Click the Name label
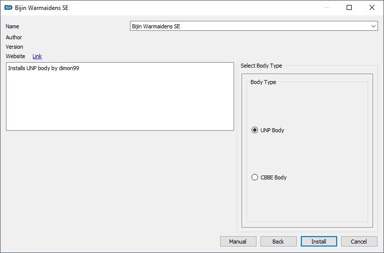The image size is (384, 253). [12, 26]
